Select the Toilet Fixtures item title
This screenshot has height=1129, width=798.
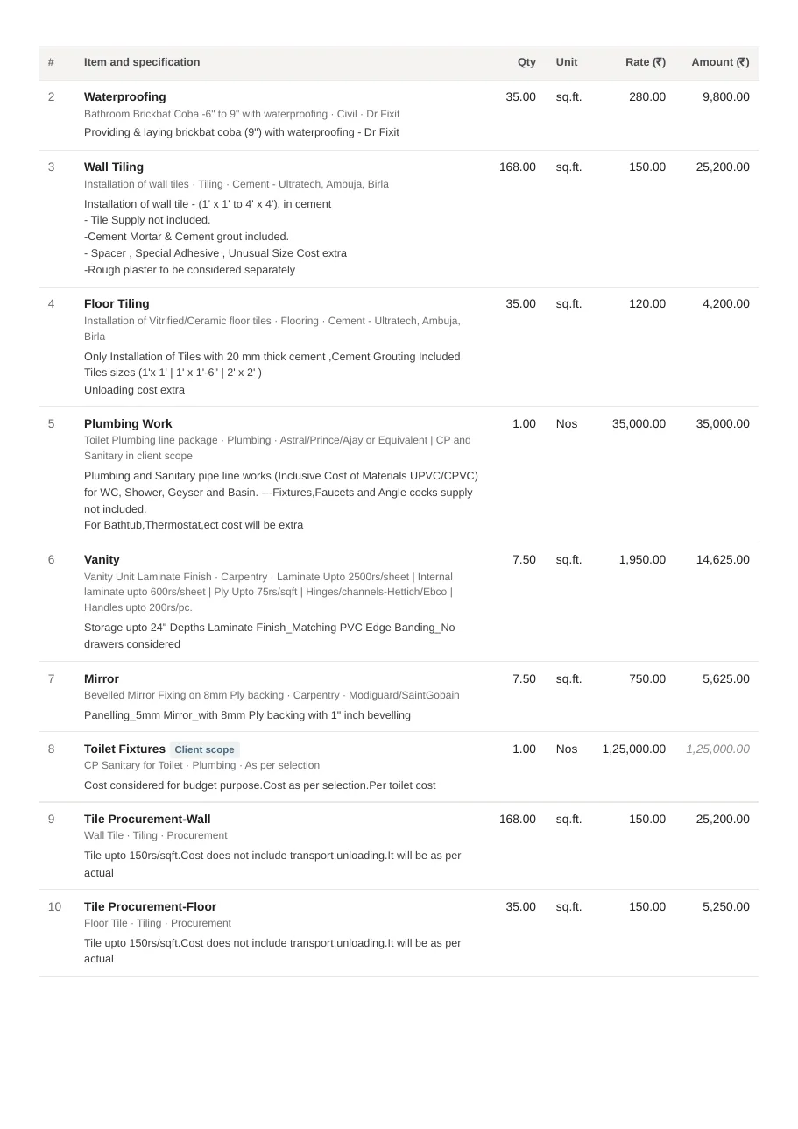124,749
